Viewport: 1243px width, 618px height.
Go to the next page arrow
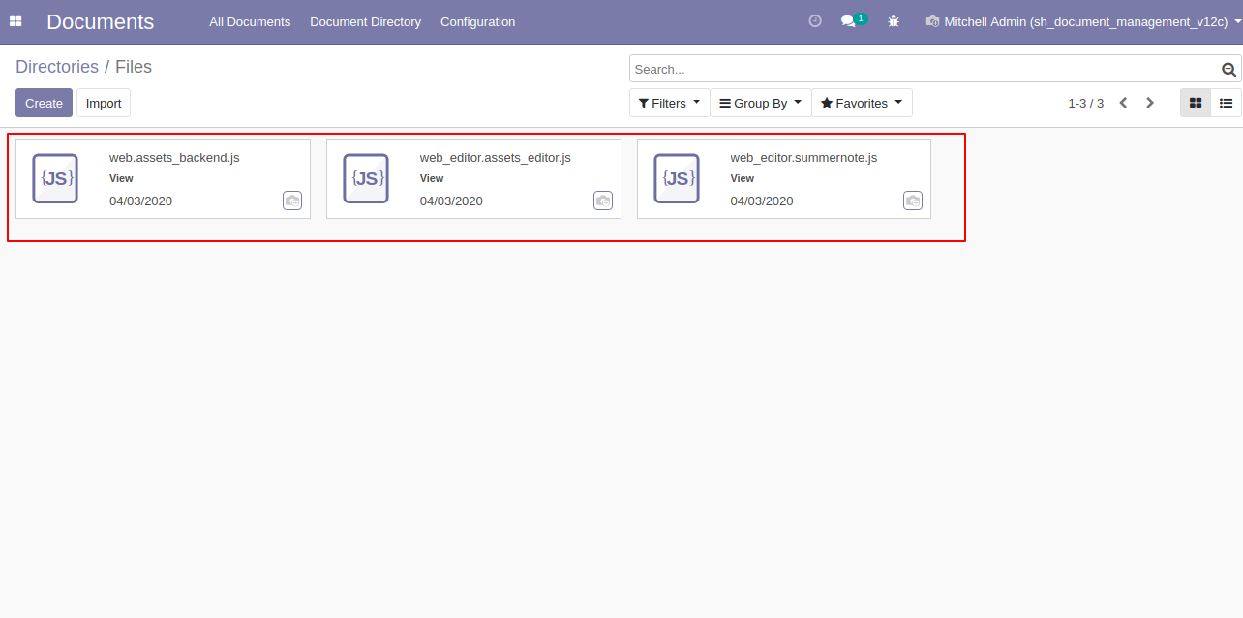[1150, 103]
